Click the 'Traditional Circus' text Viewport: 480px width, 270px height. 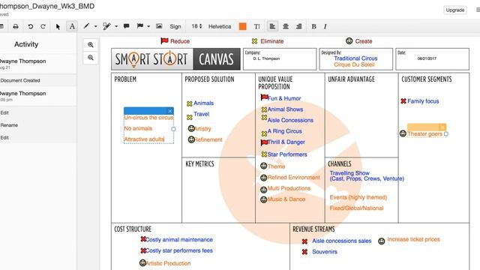[355, 58]
